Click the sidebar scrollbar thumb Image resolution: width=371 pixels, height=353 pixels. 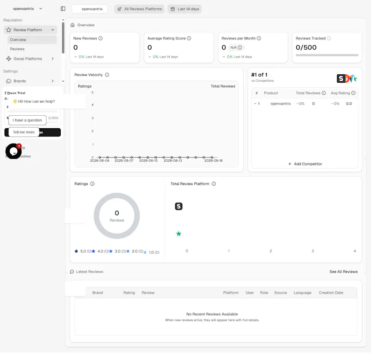tap(63, 38)
